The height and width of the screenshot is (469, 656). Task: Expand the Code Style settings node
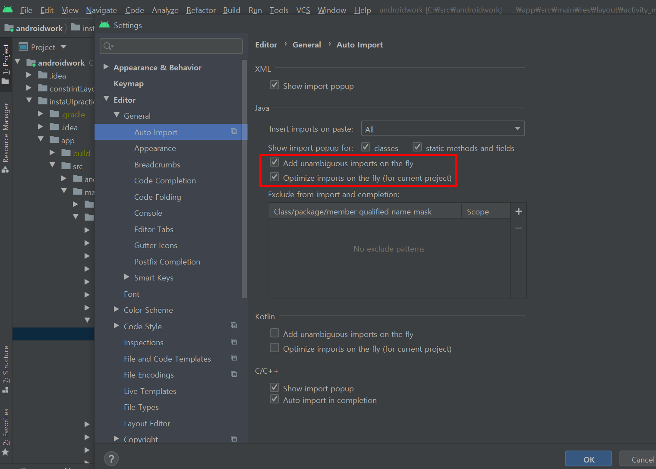[x=116, y=326]
